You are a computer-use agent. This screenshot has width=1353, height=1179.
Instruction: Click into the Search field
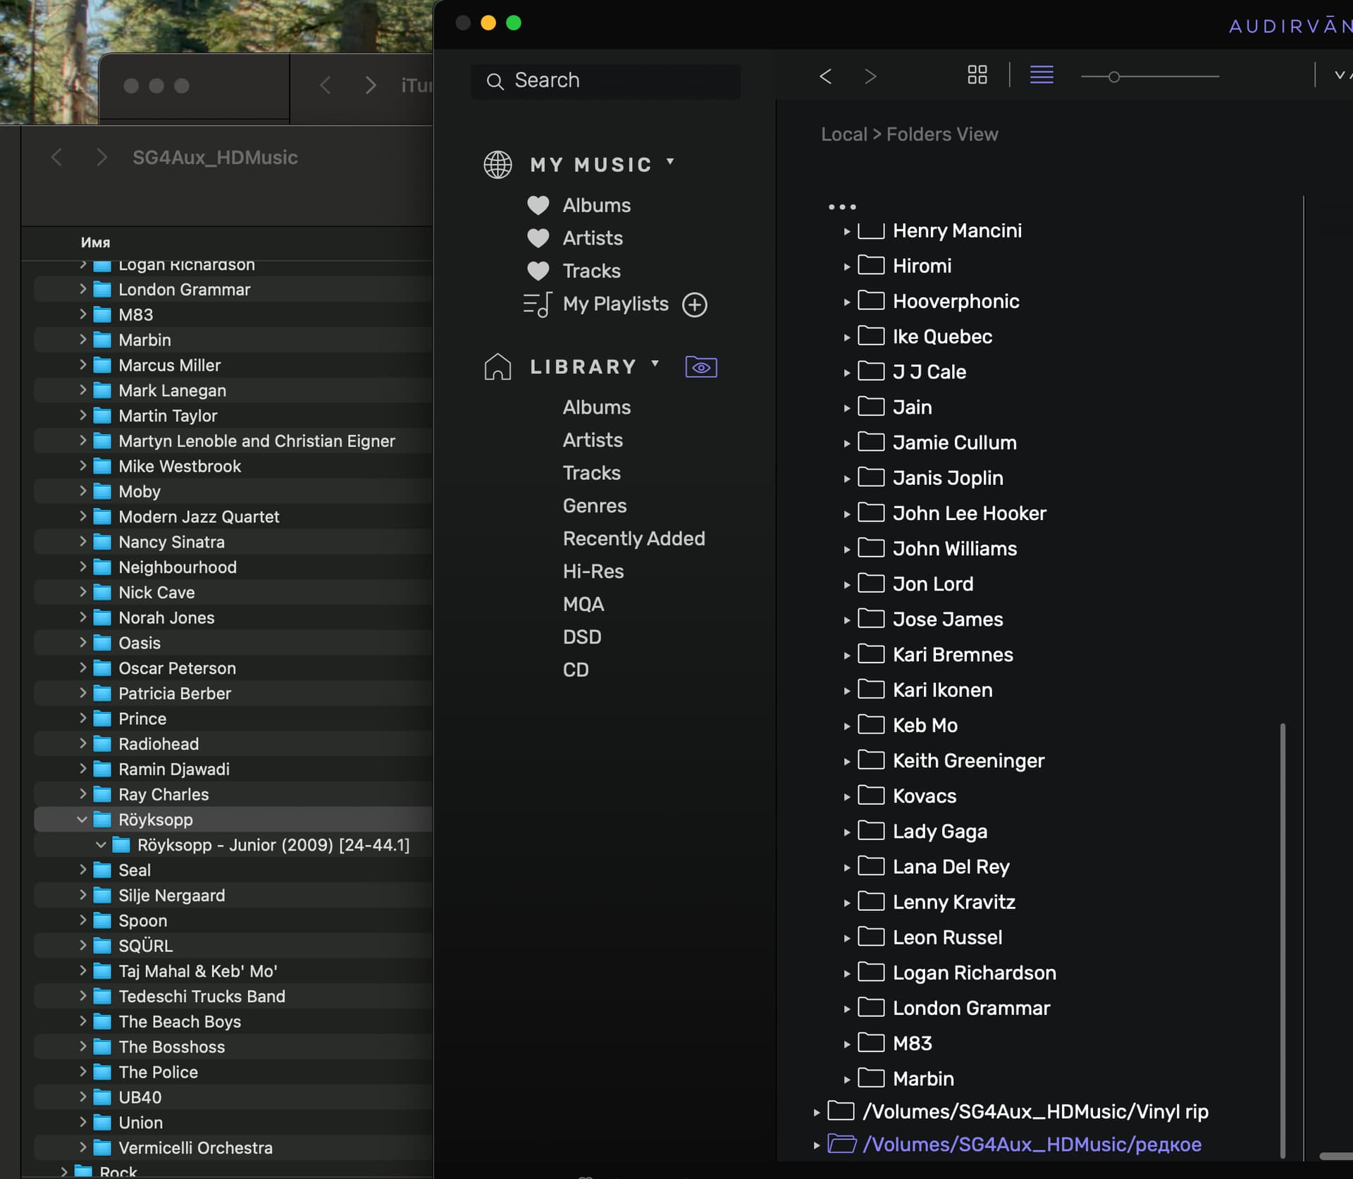[x=605, y=81]
